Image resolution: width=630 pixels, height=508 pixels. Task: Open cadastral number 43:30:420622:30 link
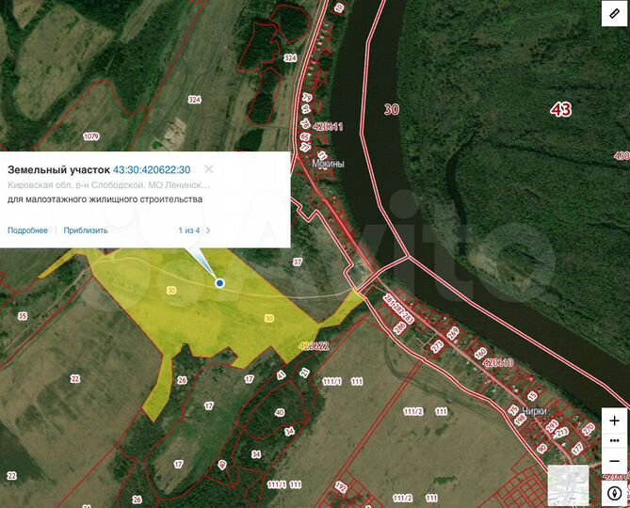point(152,169)
